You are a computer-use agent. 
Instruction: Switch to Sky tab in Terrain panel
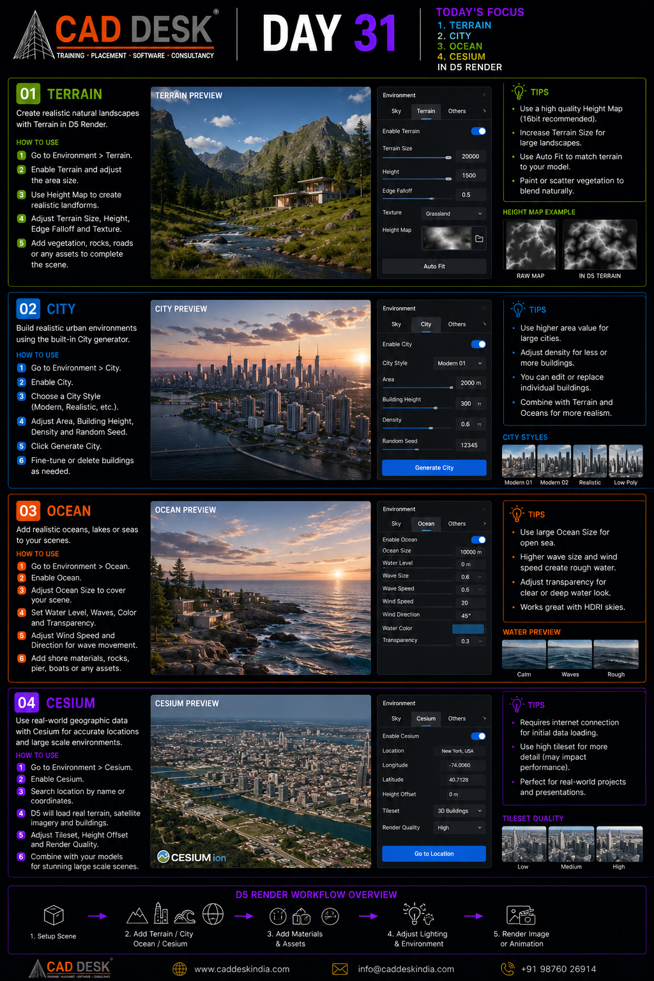coord(396,111)
